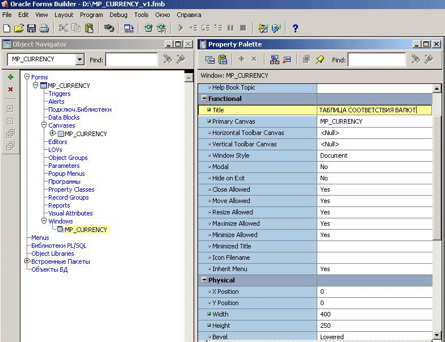Collapse the Forms tree node

(27, 77)
